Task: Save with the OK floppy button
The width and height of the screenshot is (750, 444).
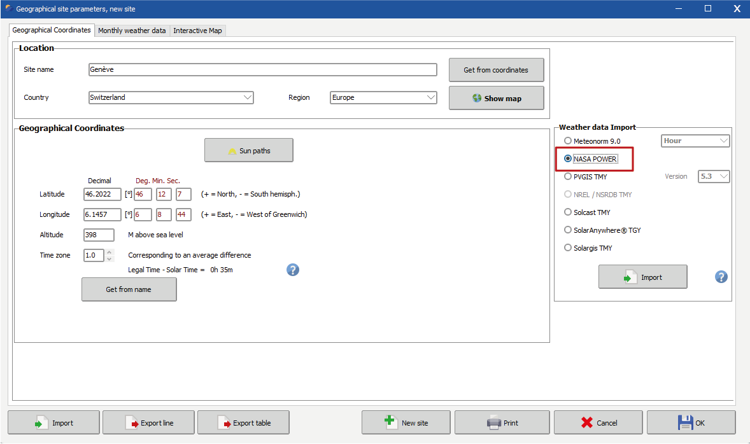Action: (x=691, y=422)
